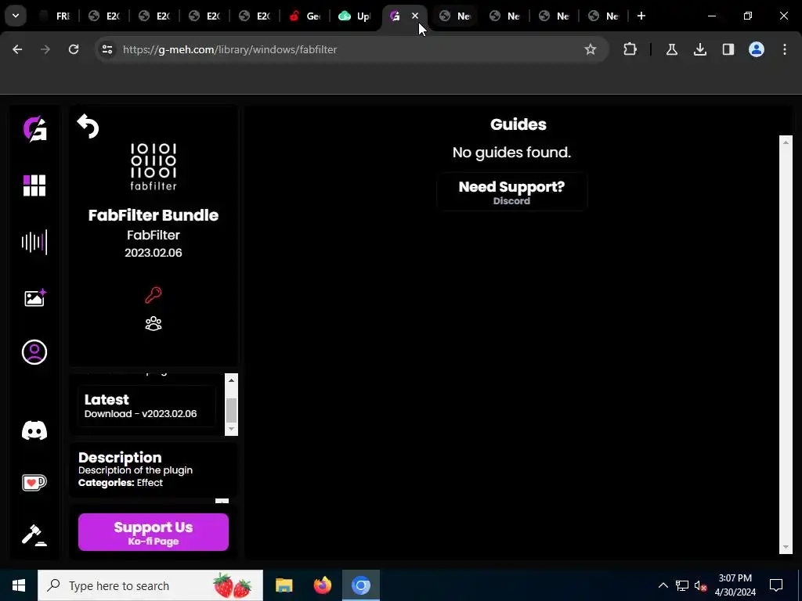Click the Categories: Effect text
Viewport: 802px width, 601px height.
point(121,482)
